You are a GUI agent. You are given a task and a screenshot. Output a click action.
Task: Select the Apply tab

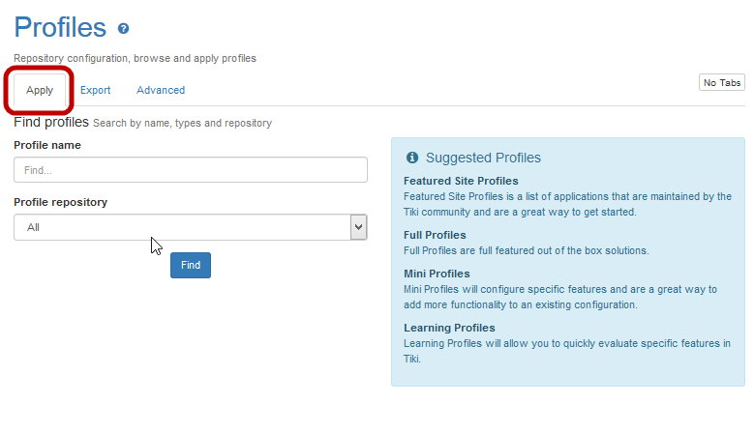pyautogui.click(x=40, y=90)
